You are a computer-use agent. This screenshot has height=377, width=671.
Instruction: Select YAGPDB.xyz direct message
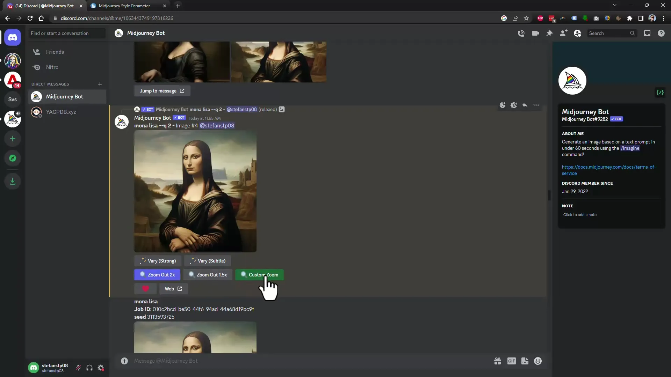[x=67, y=112]
